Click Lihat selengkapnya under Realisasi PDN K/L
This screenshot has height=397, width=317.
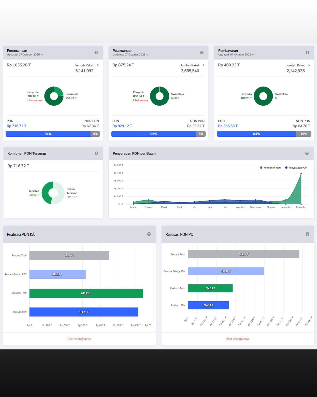[79, 339]
